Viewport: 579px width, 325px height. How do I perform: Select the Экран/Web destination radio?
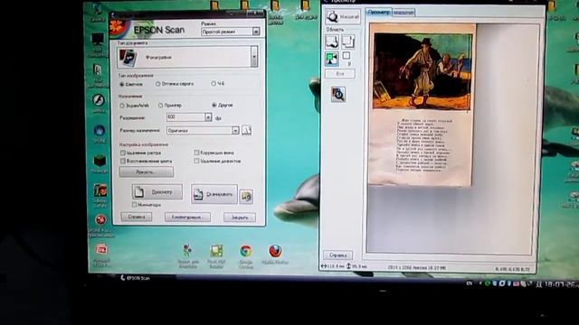point(122,106)
